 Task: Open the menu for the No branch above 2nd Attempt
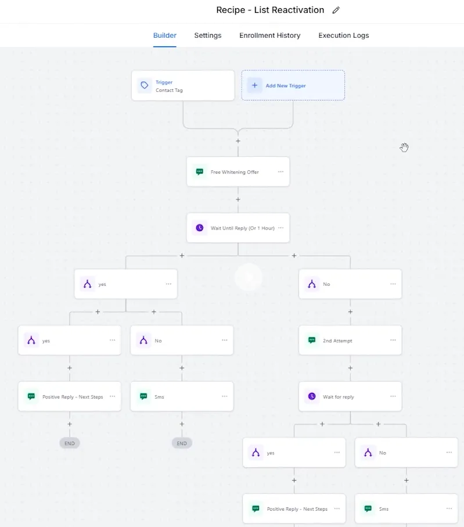coord(393,284)
